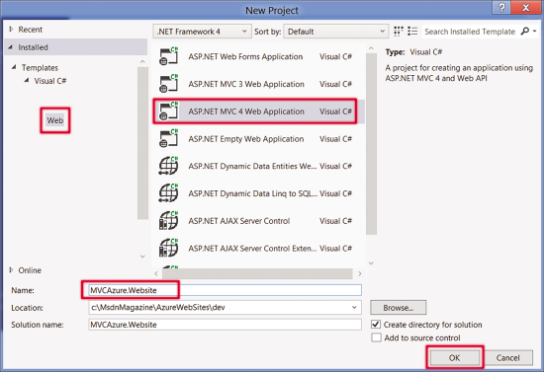The image size is (544, 372).
Task: Click the Cancel button
Action: [x=508, y=357]
